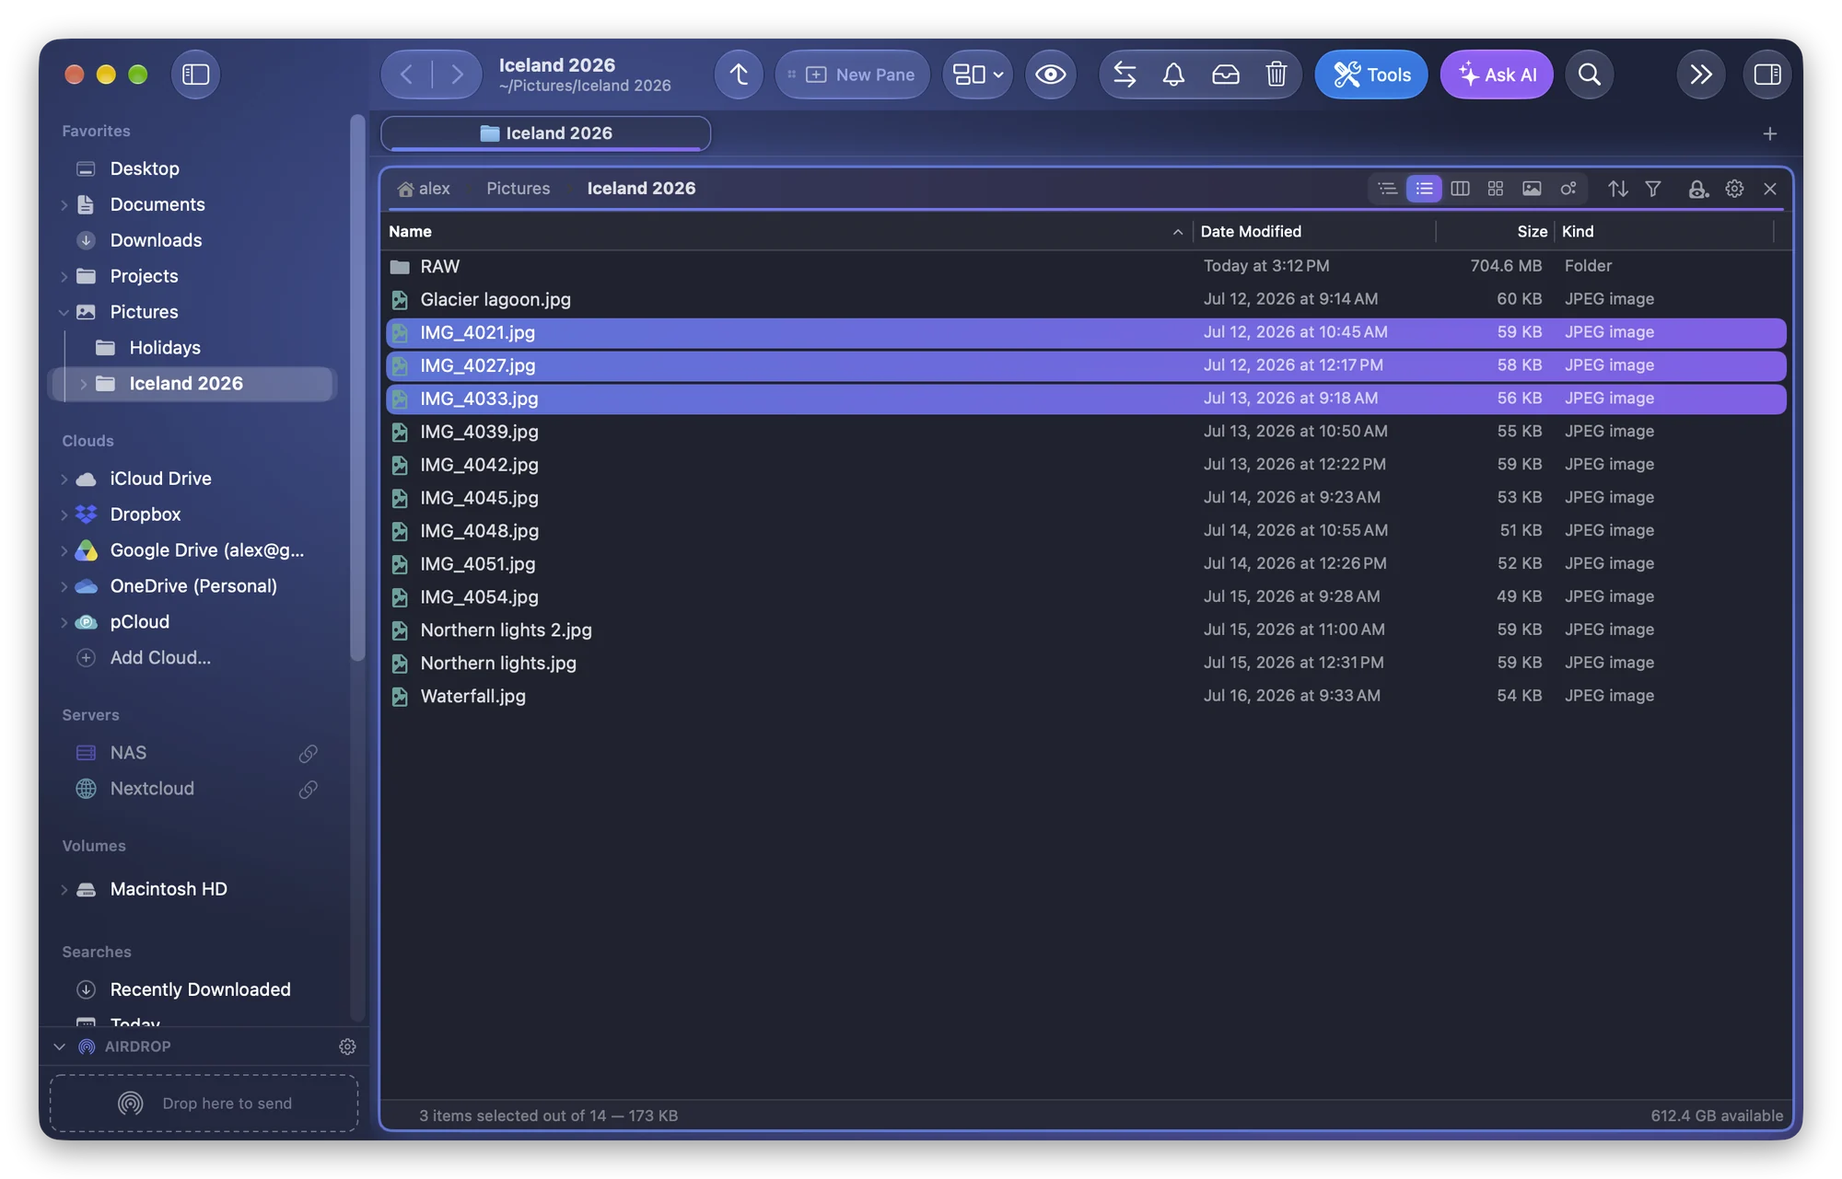Switch to outline tree view

click(1388, 189)
